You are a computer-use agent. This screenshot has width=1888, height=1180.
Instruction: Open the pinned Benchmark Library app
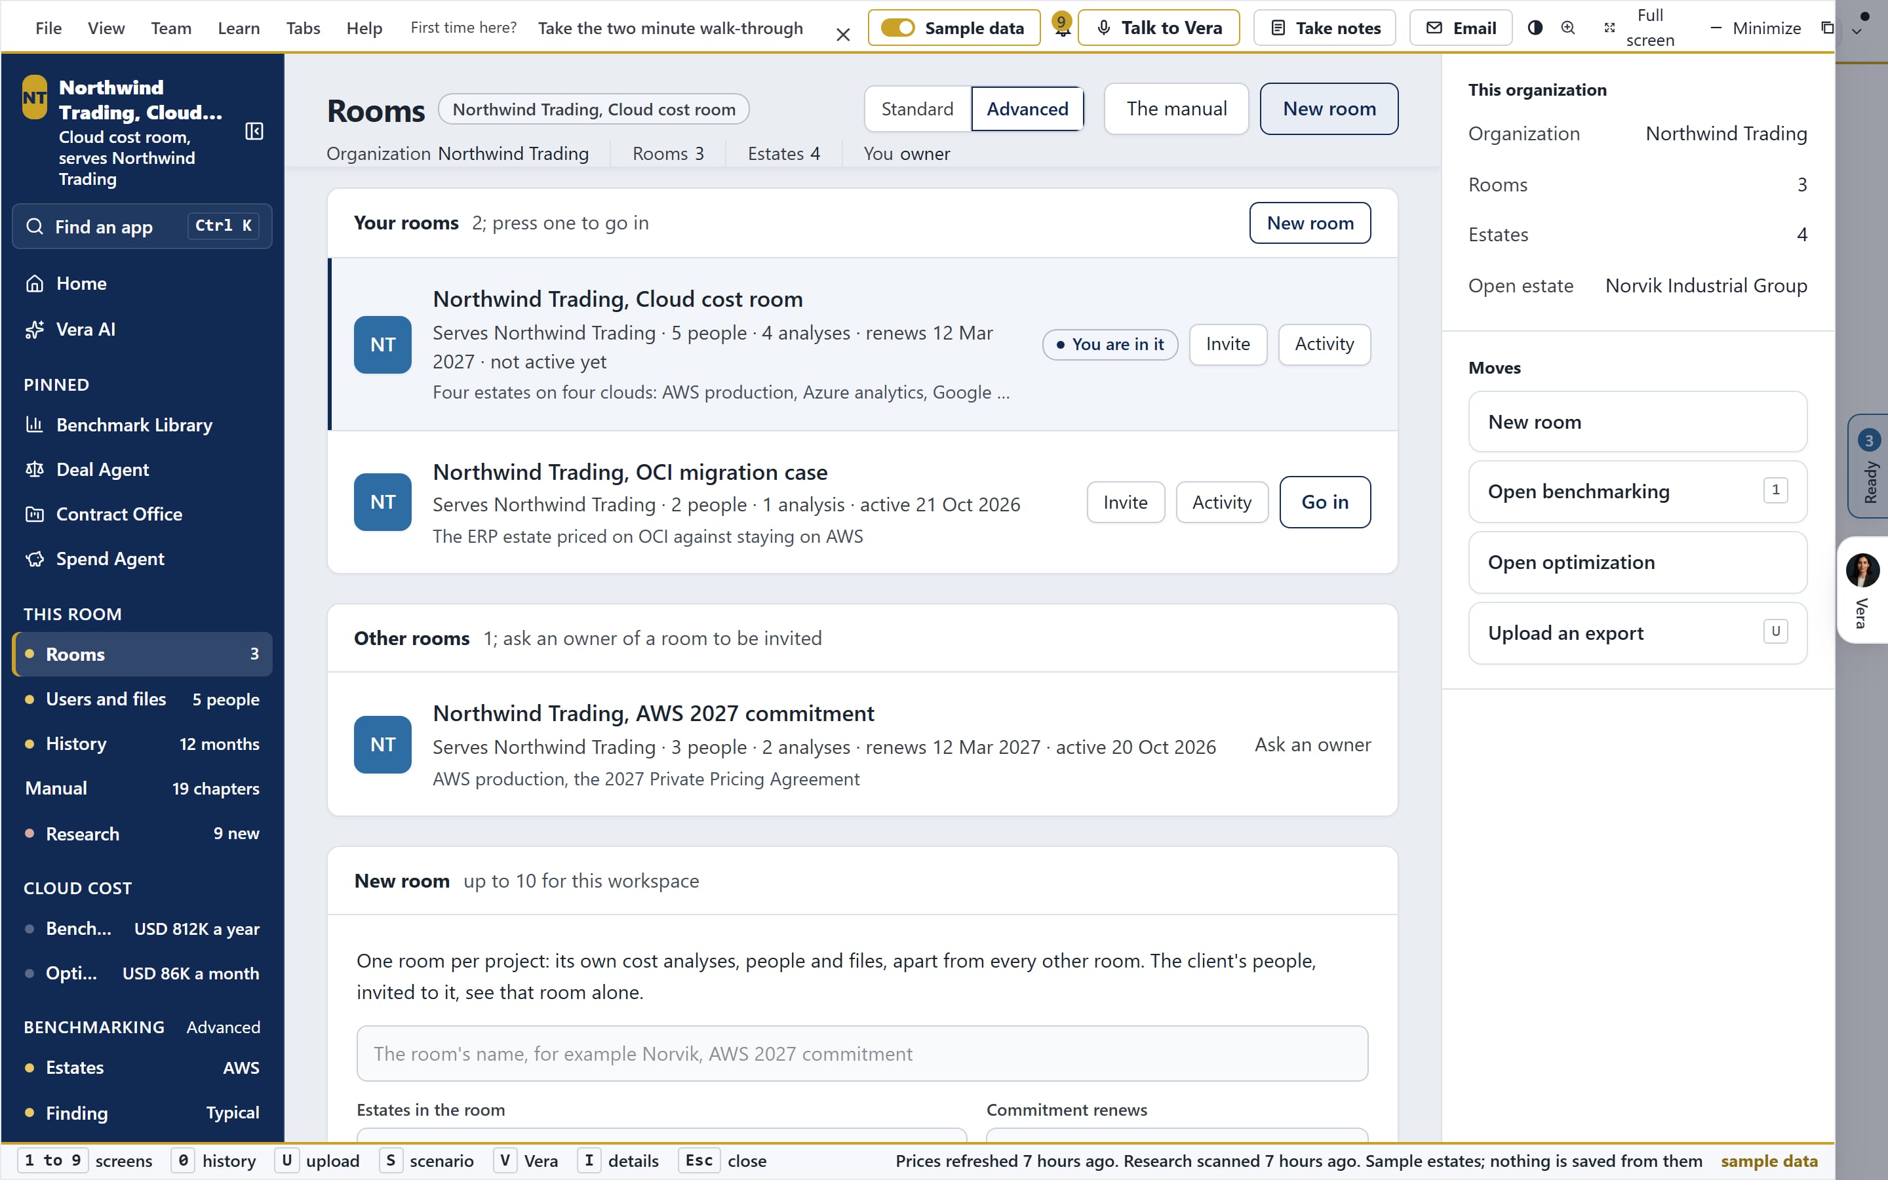(143, 425)
